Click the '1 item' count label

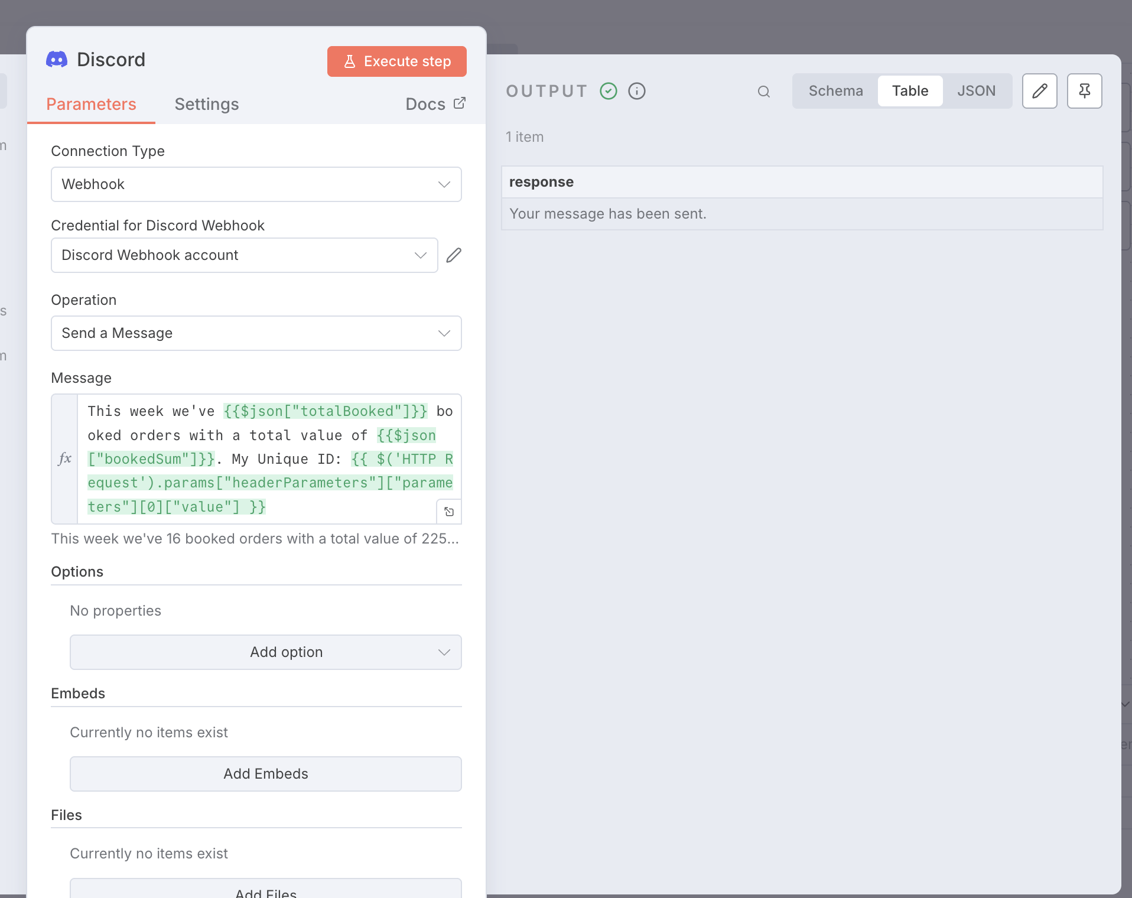coord(525,137)
